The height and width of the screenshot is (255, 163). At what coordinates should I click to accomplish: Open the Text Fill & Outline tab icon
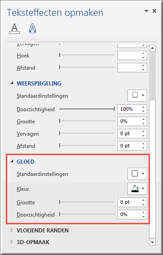pos(14,29)
